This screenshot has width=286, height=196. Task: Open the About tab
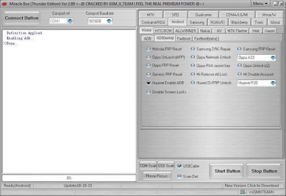(x=275, y=22)
